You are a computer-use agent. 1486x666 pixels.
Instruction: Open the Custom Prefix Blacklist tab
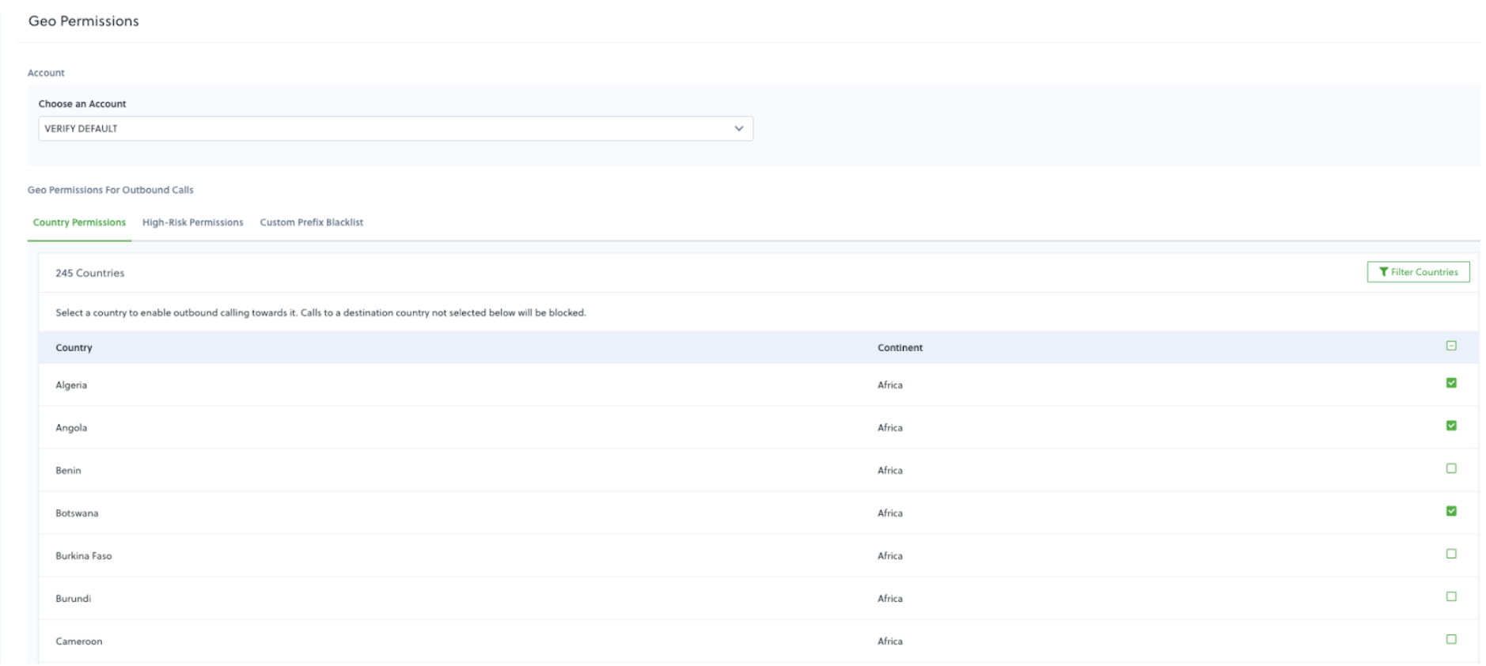coord(311,222)
